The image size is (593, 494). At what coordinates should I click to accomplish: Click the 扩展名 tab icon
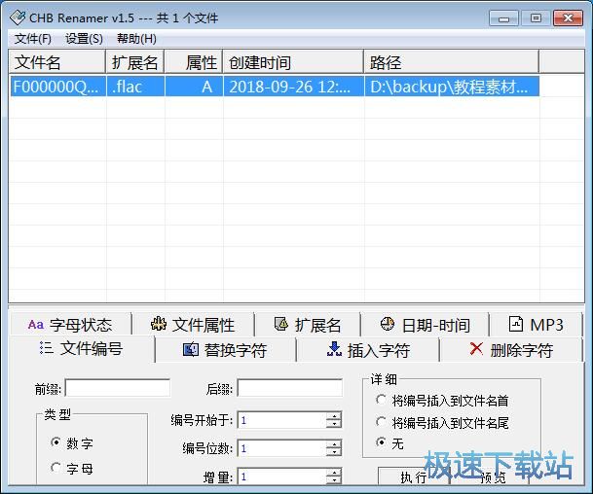click(x=281, y=324)
